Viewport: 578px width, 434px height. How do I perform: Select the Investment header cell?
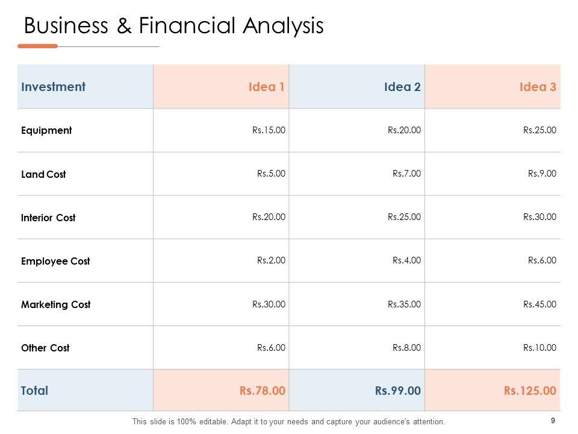53,87
